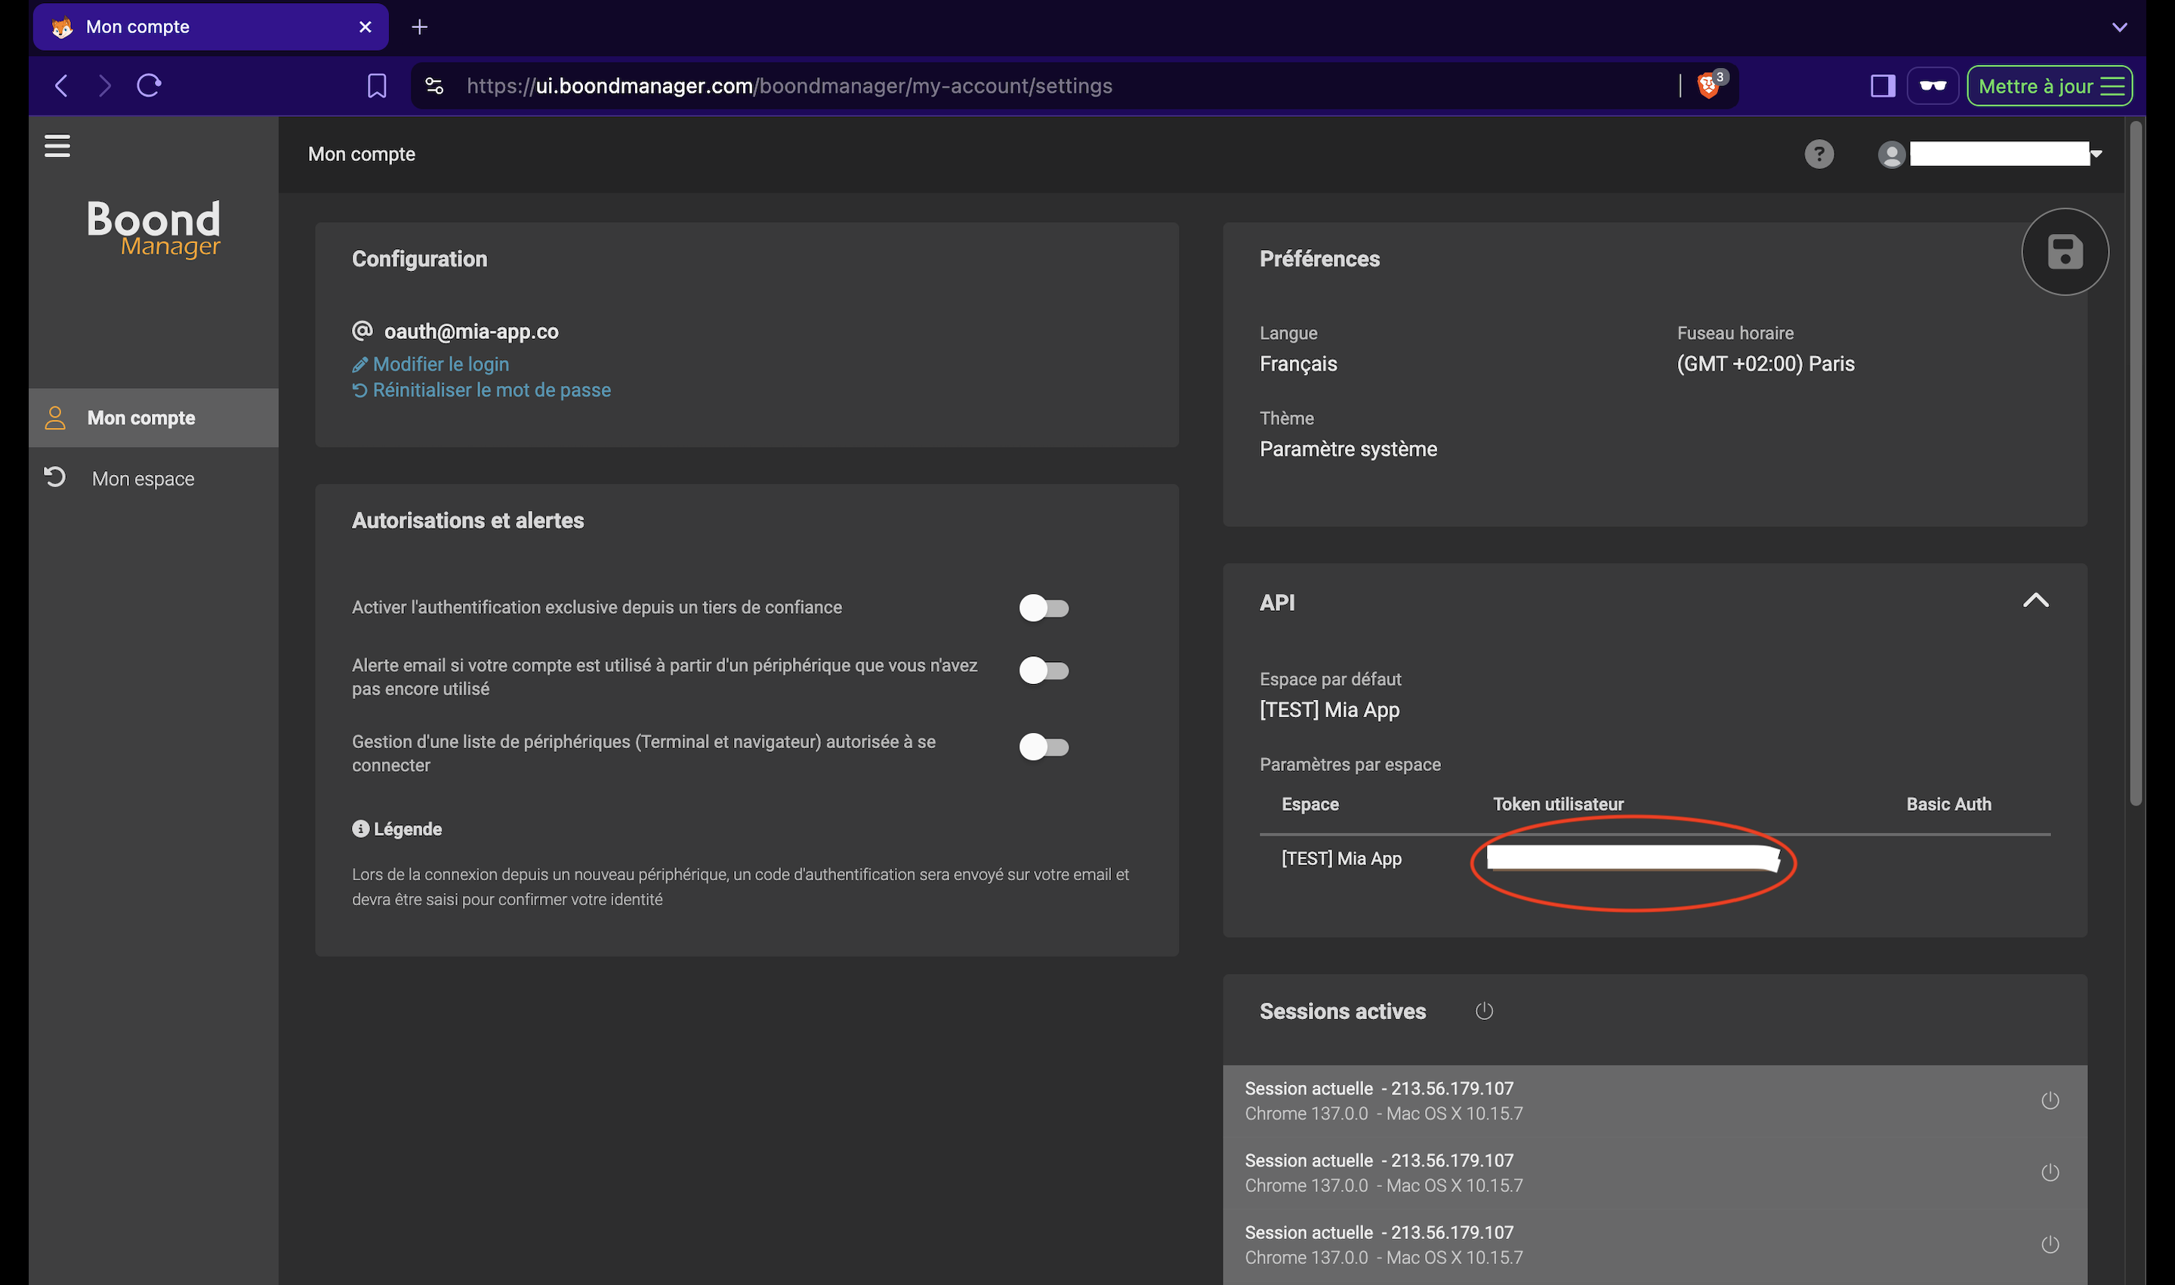Select the Mon compte browser tab
Viewport: 2175px width, 1285px height.
211,27
